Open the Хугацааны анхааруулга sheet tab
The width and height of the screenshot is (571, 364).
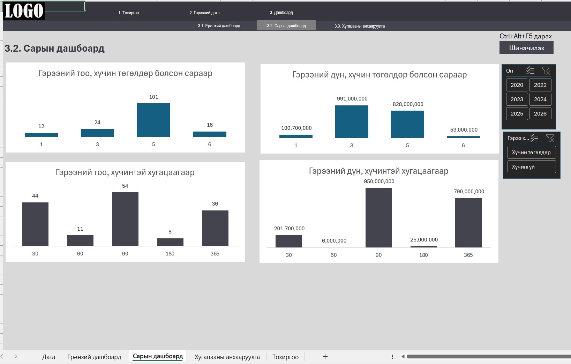pyautogui.click(x=227, y=357)
